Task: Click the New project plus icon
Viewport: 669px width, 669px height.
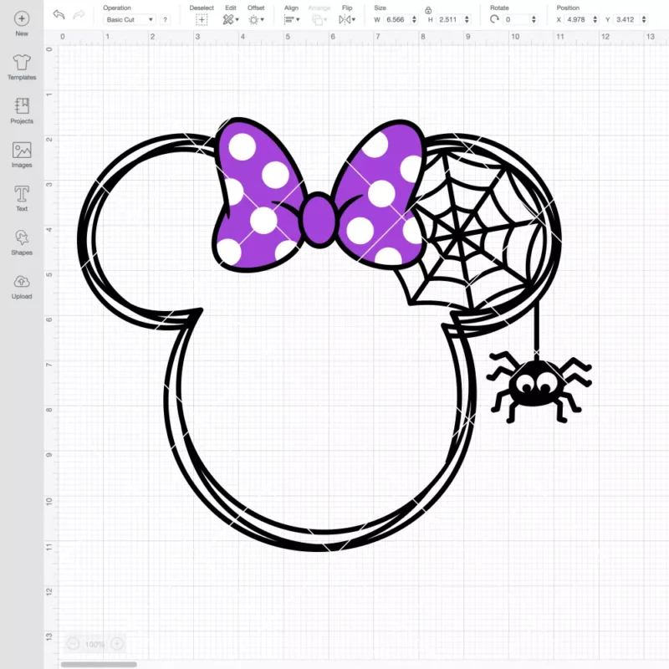Action: tap(22, 18)
